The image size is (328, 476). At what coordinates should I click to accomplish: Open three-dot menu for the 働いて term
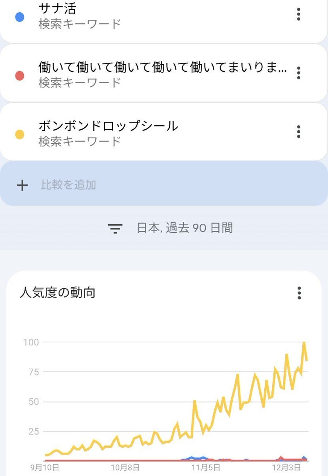[299, 73]
